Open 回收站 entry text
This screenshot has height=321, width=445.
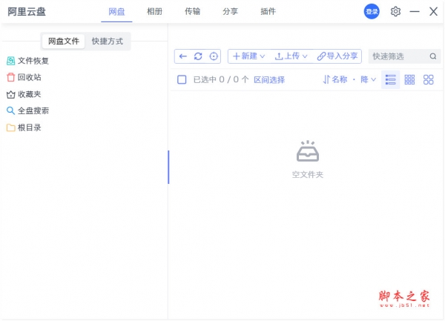click(30, 77)
